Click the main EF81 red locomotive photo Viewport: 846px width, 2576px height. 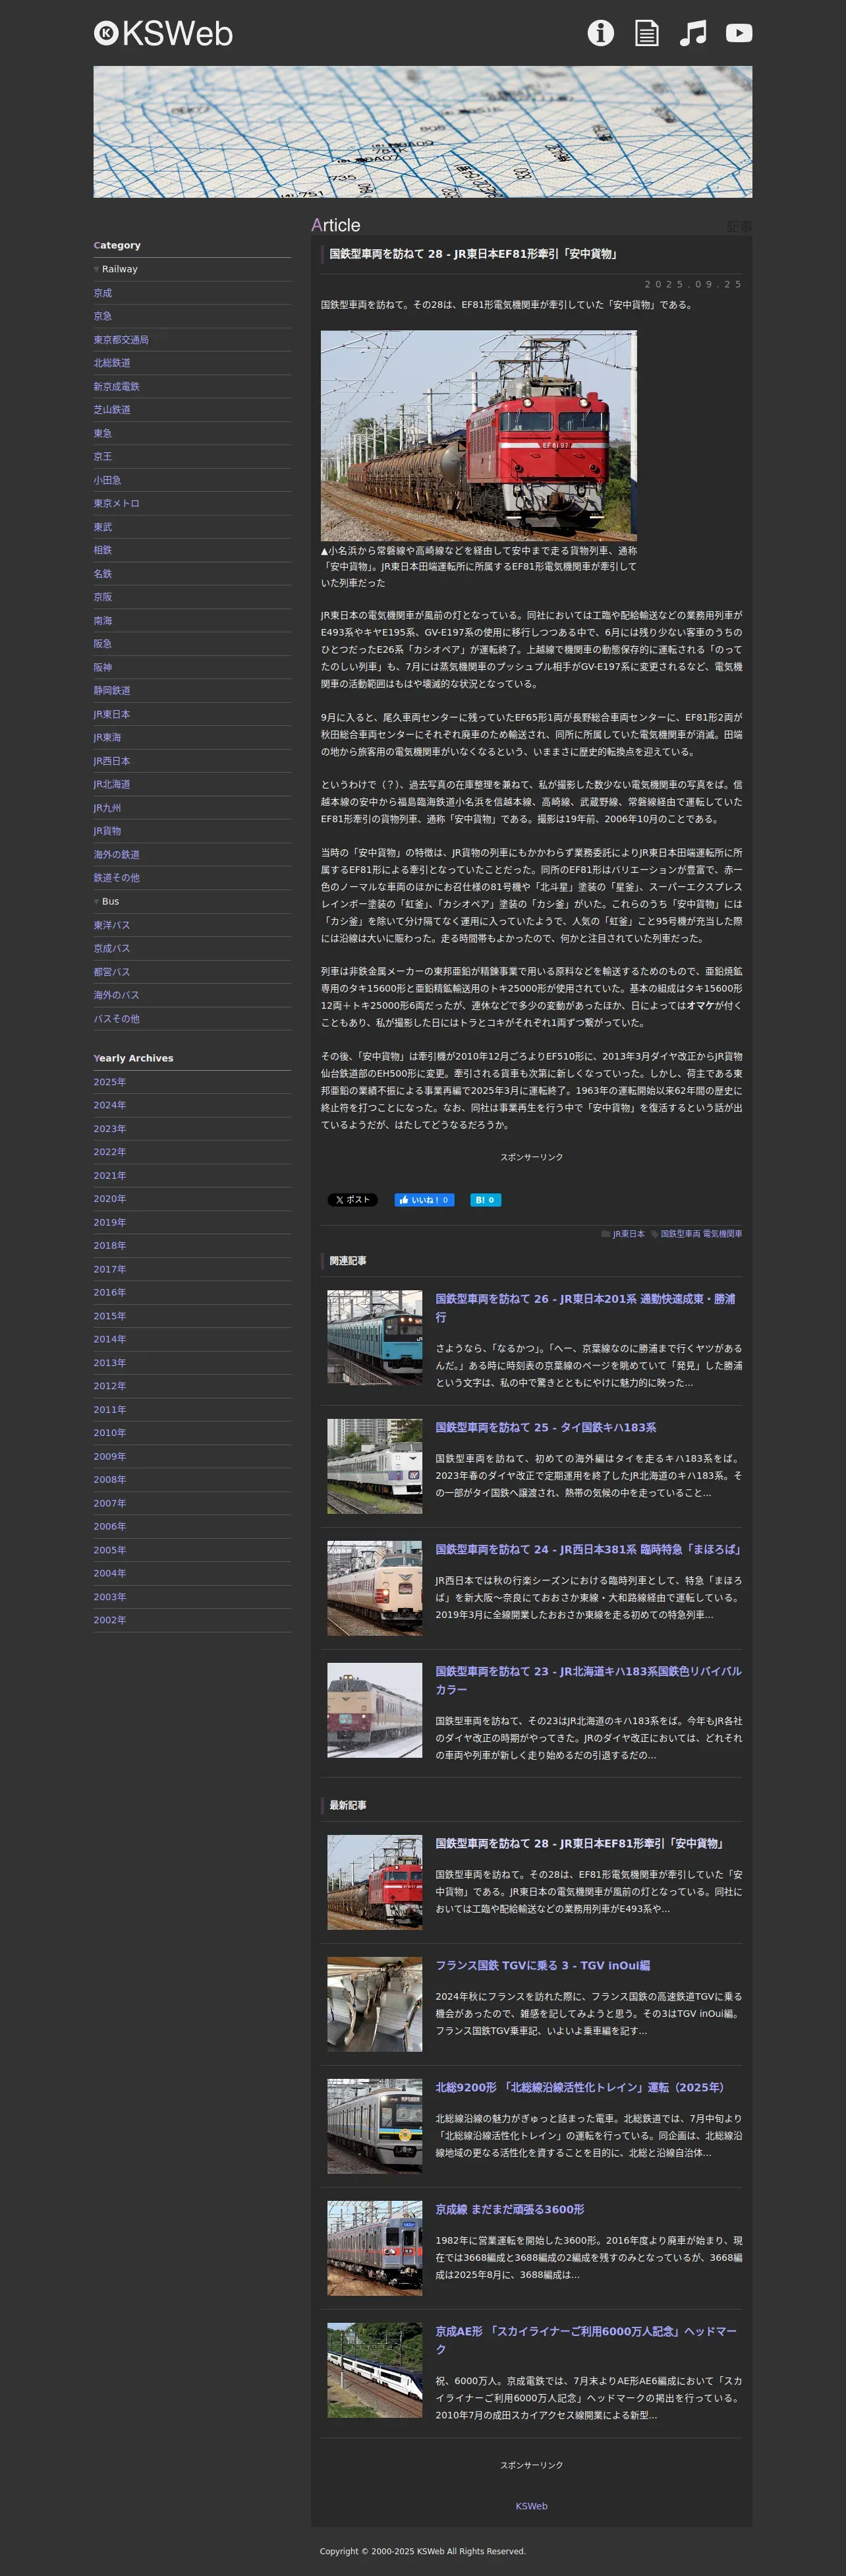[x=478, y=436]
